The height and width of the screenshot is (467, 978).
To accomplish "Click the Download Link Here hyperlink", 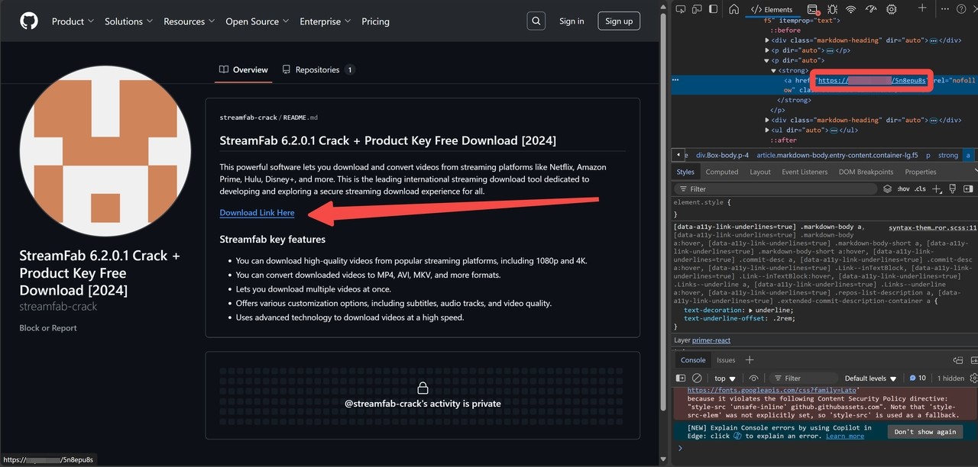I will (x=257, y=213).
